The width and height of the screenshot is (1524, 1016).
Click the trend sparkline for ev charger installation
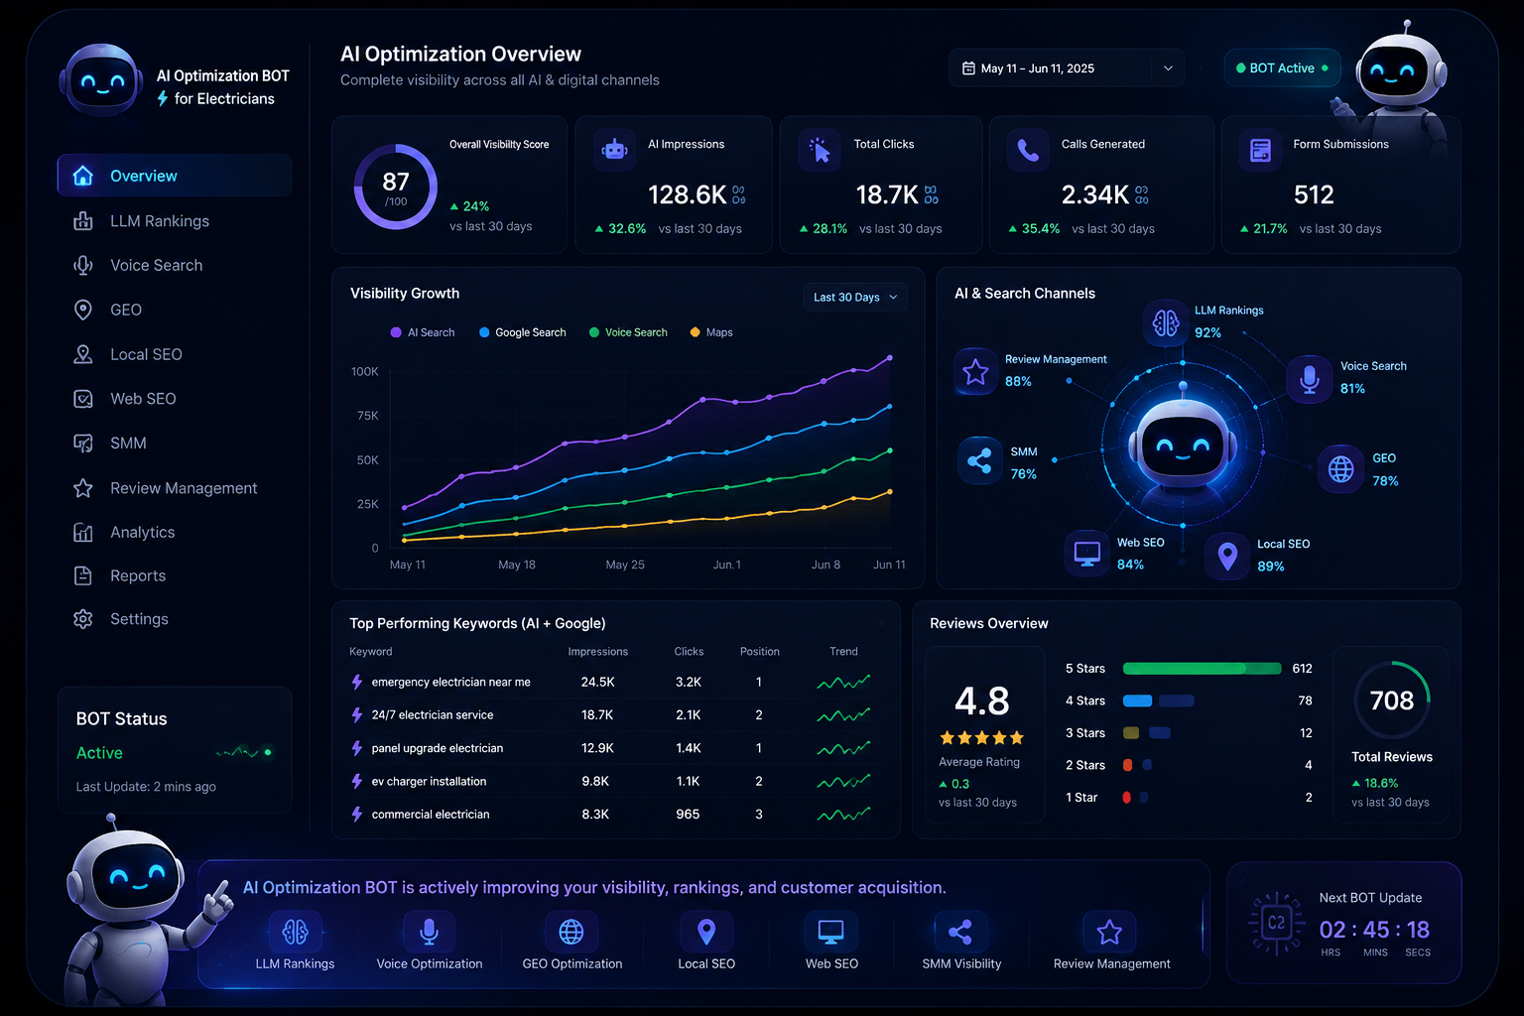click(x=843, y=782)
